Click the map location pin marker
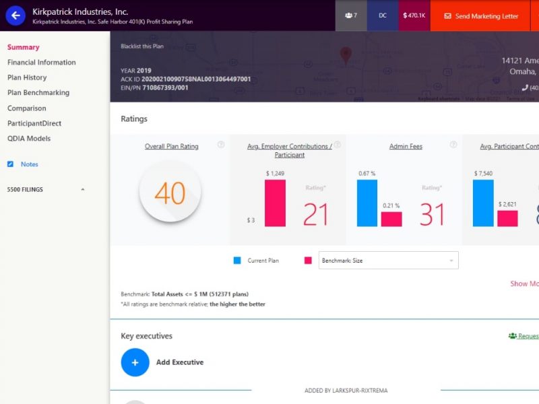539x404 pixels. (x=346, y=55)
